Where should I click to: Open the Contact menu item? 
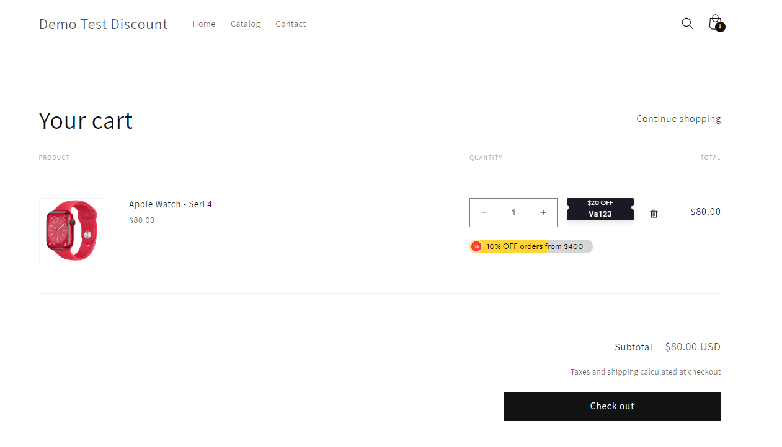(291, 24)
